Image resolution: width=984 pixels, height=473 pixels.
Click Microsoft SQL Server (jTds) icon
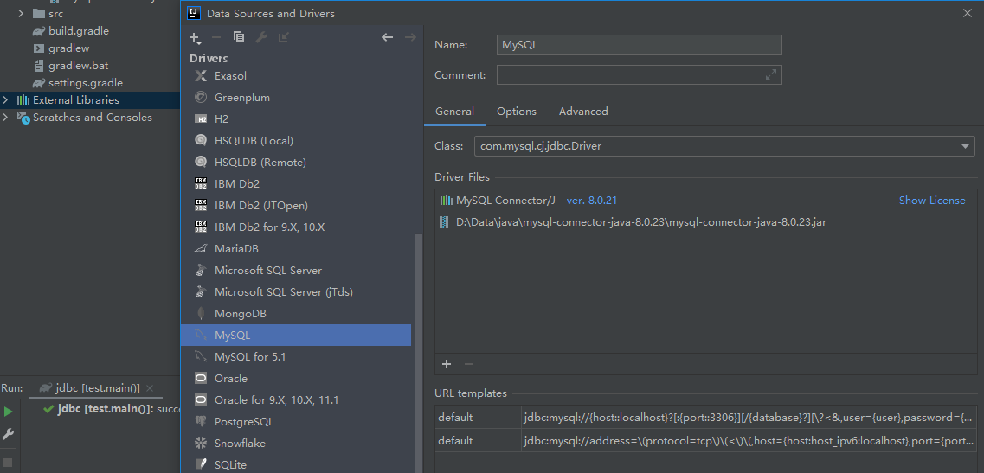[x=201, y=291]
